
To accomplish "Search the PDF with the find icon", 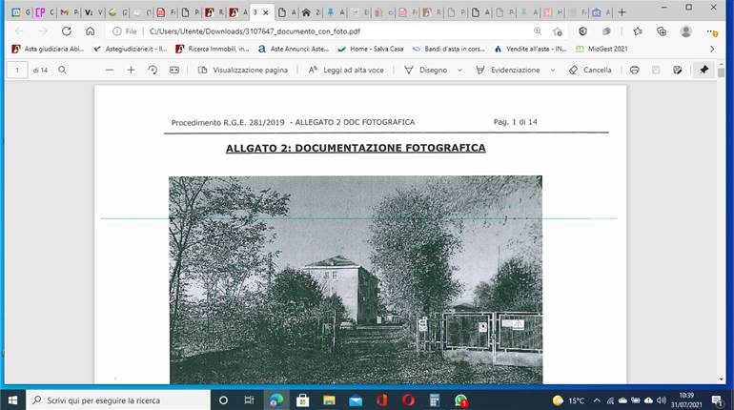I will coord(62,70).
